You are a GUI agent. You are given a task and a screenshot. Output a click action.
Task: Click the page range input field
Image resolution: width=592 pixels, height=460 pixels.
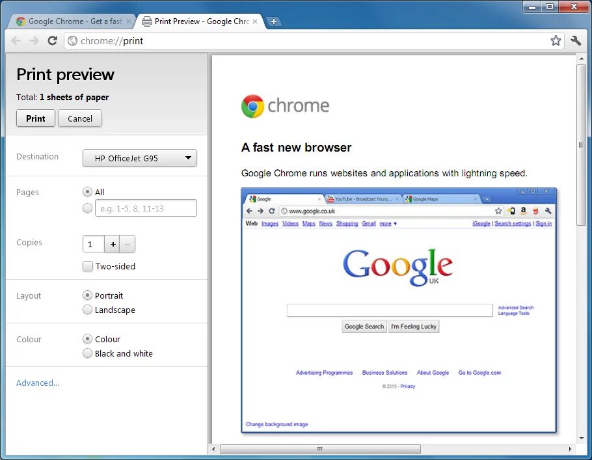pos(146,208)
